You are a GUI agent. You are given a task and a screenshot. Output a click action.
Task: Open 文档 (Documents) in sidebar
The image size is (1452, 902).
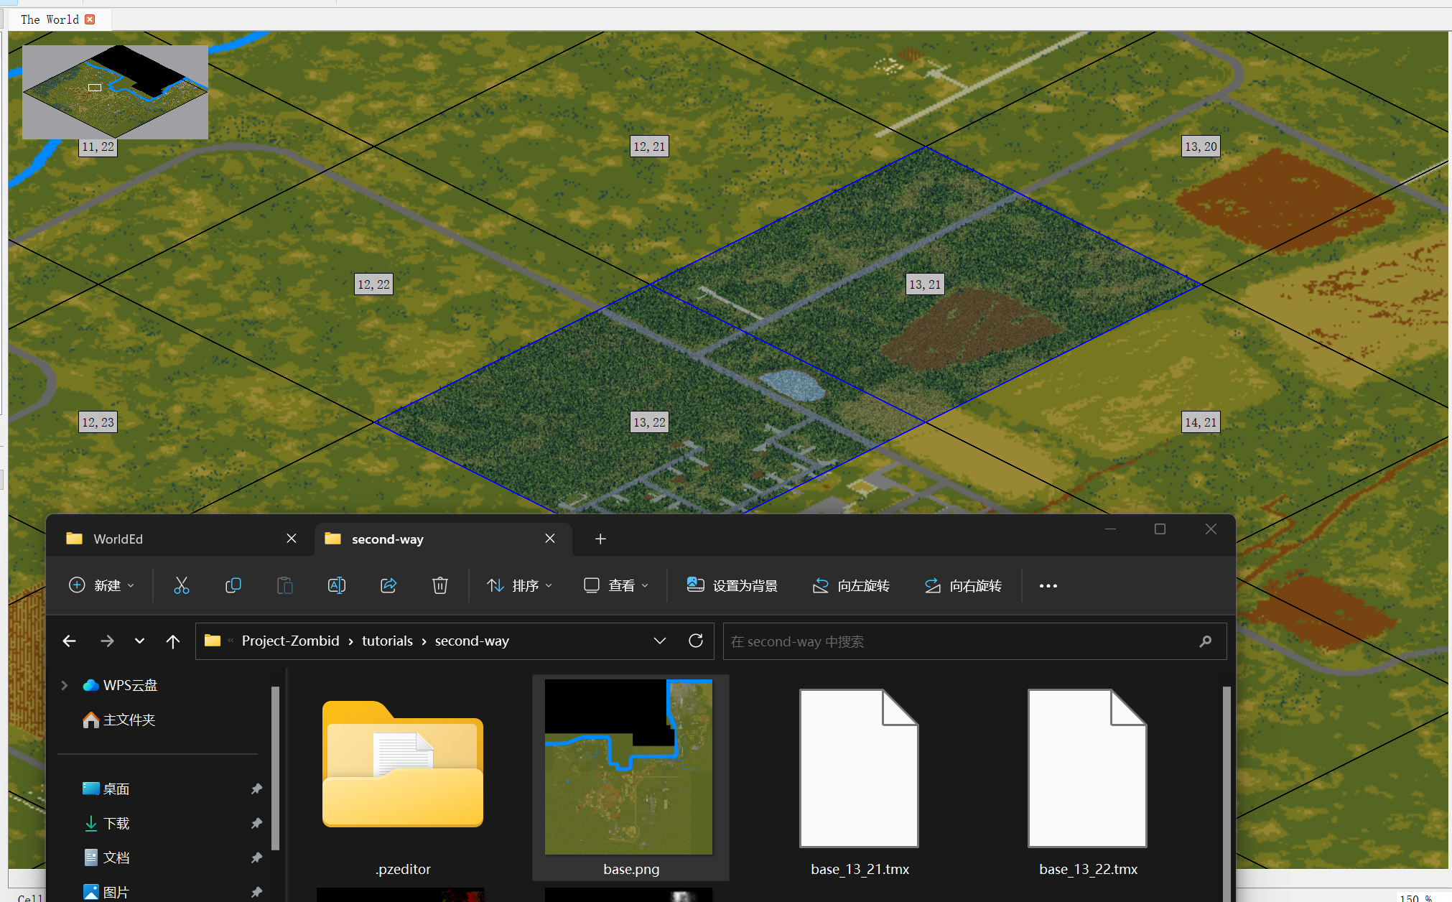(116, 857)
